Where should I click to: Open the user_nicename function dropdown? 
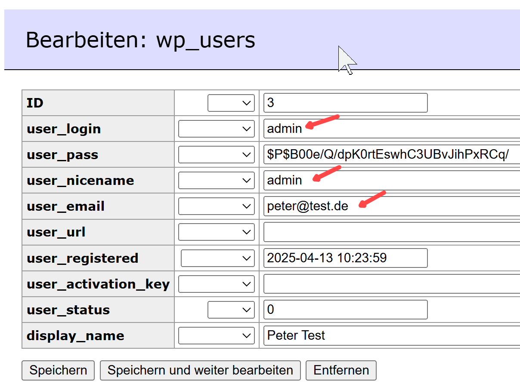tap(216, 181)
